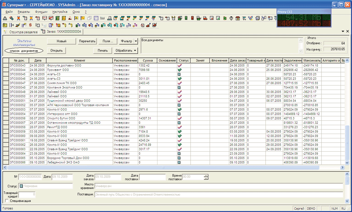Click the red X delete icon in top toolbar
The image size is (352, 212).
[x=18, y=18]
